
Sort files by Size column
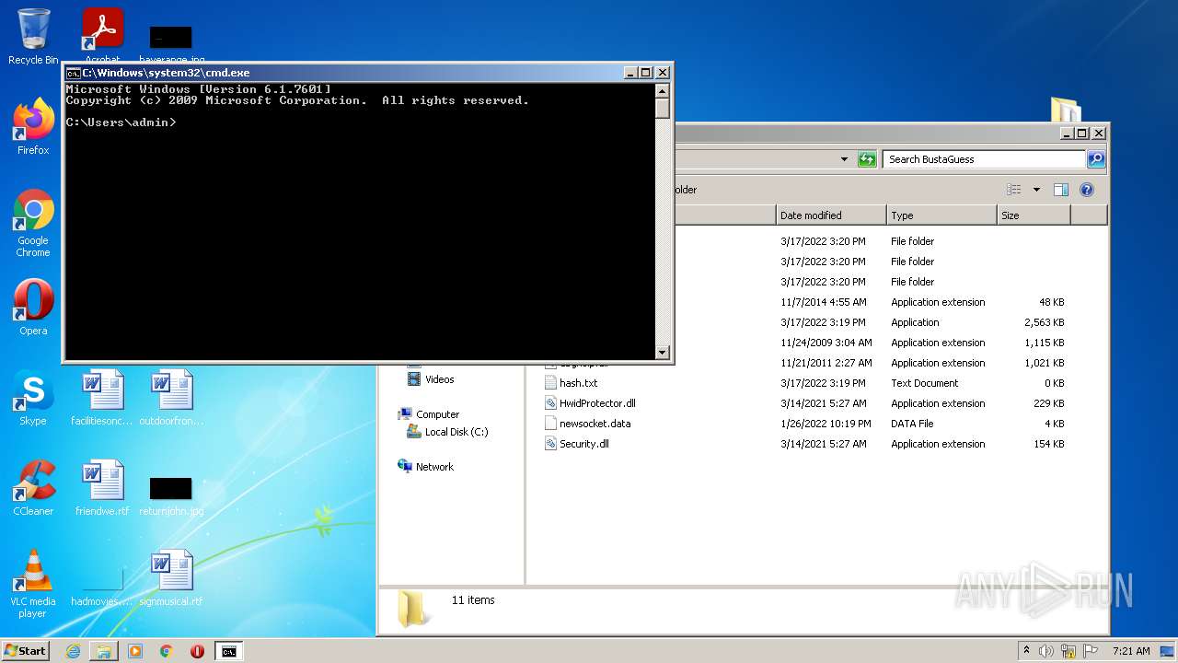[1034, 215]
